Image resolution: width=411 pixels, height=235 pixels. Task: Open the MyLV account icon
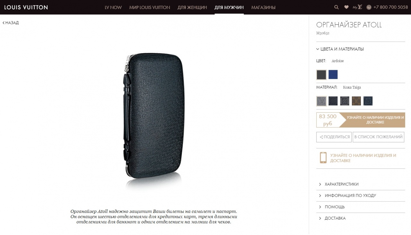[357, 7]
